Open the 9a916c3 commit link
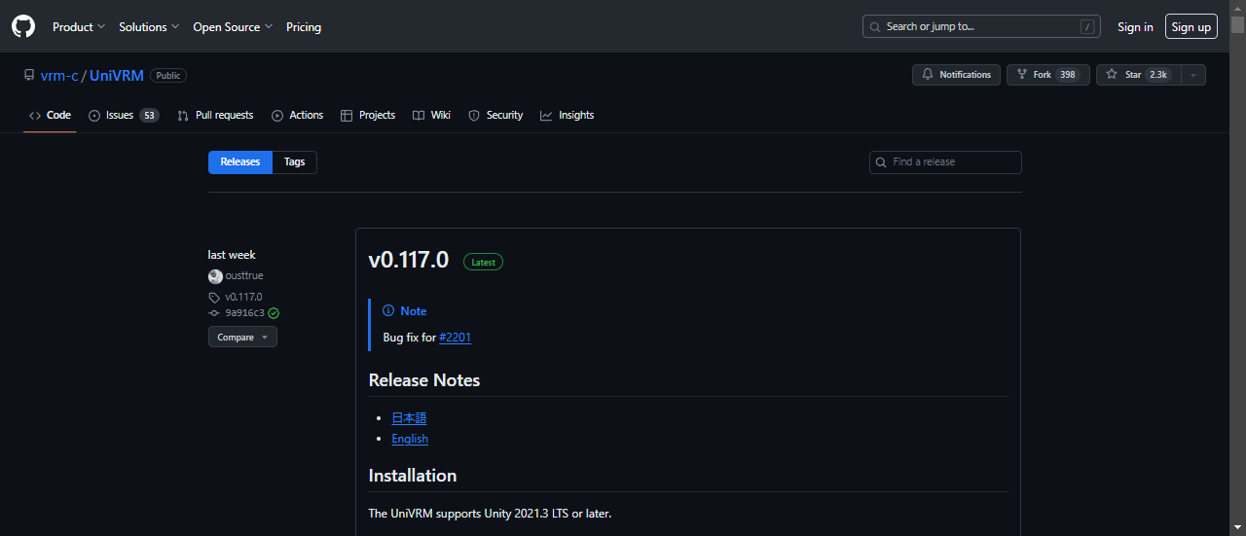Screen dimensions: 1246x536 [243, 313]
